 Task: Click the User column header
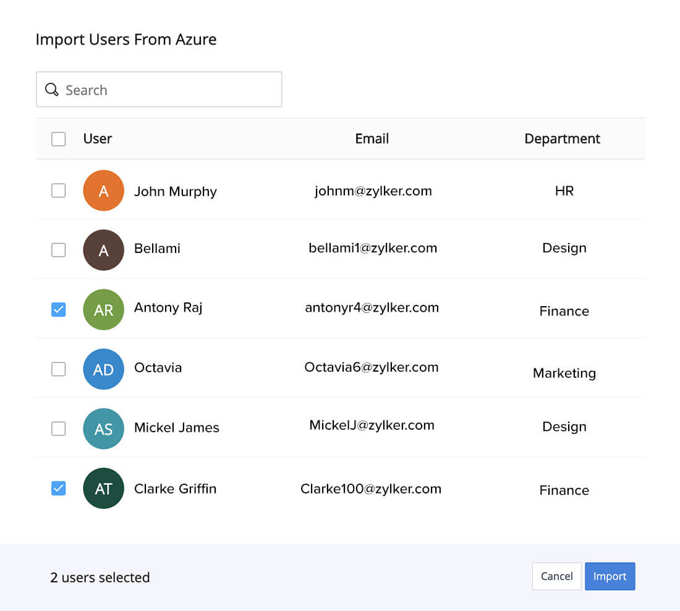(97, 139)
